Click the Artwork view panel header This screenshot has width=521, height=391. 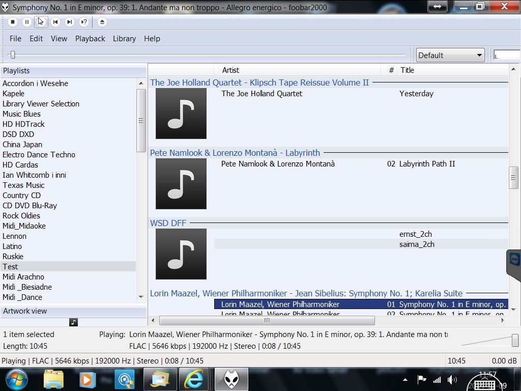tap(73, 311)
